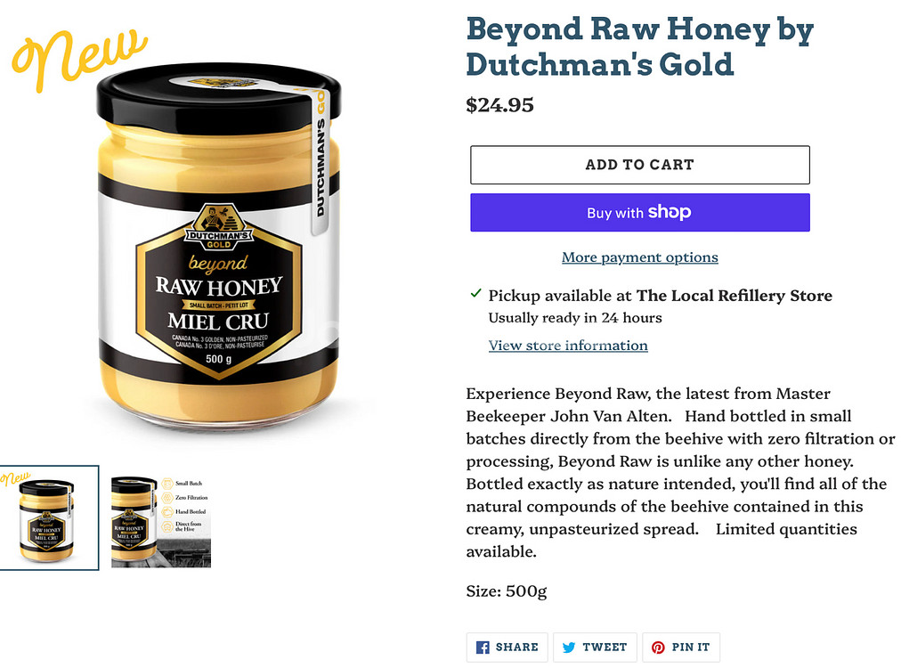
Task: Click the Pinterest Pin It icon
Action: point(659,648)
